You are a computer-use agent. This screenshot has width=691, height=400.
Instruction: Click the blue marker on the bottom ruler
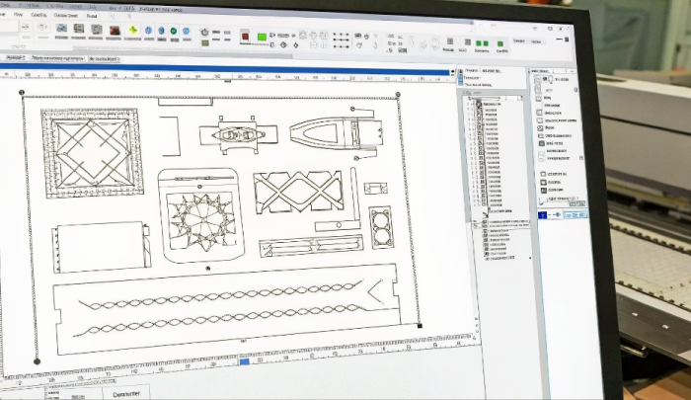click(244, 361)
